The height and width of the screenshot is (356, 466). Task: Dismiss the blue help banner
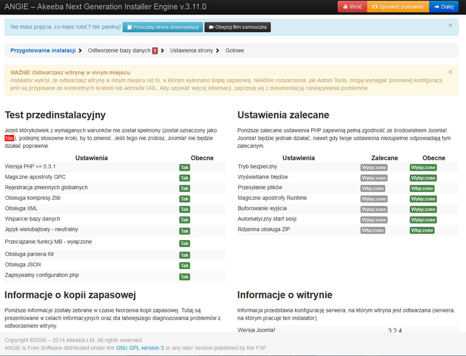(450, 26)
